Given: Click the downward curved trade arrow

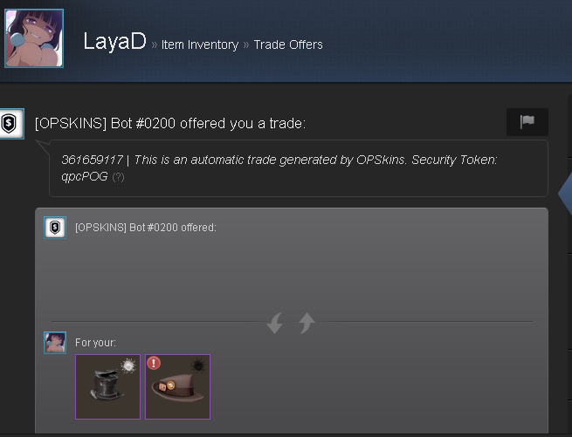Looking at the screenshot, I should point(275,323).
